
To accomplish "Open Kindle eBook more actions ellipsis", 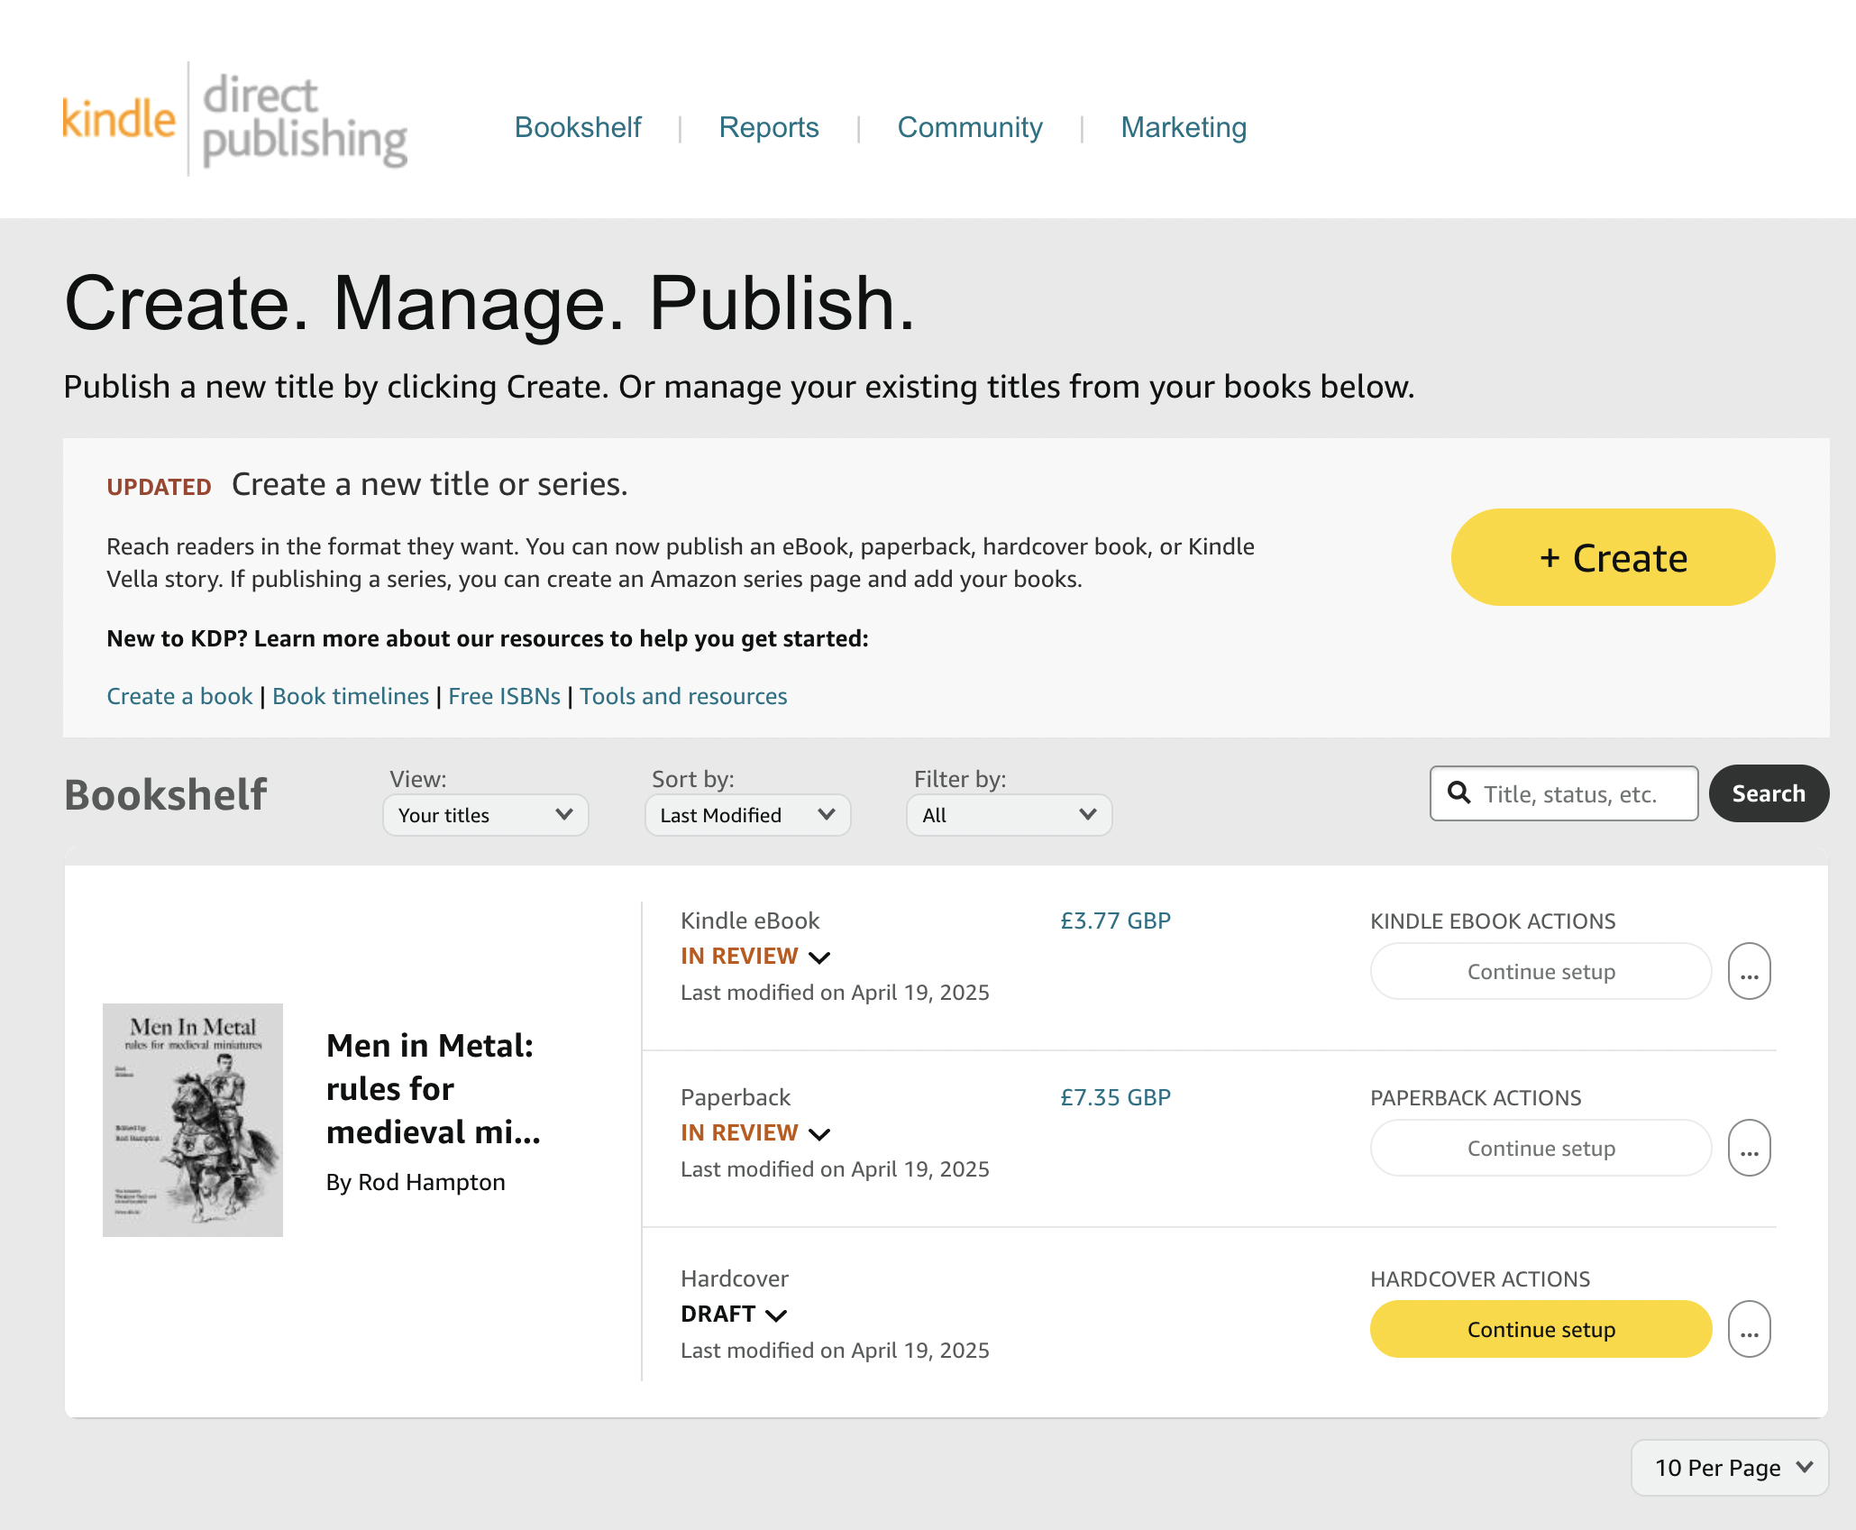I will tap(1749, 972).
